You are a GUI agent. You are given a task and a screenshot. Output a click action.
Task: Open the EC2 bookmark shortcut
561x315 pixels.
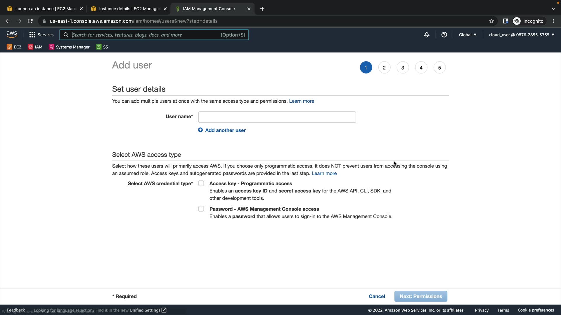pos(14,47)
